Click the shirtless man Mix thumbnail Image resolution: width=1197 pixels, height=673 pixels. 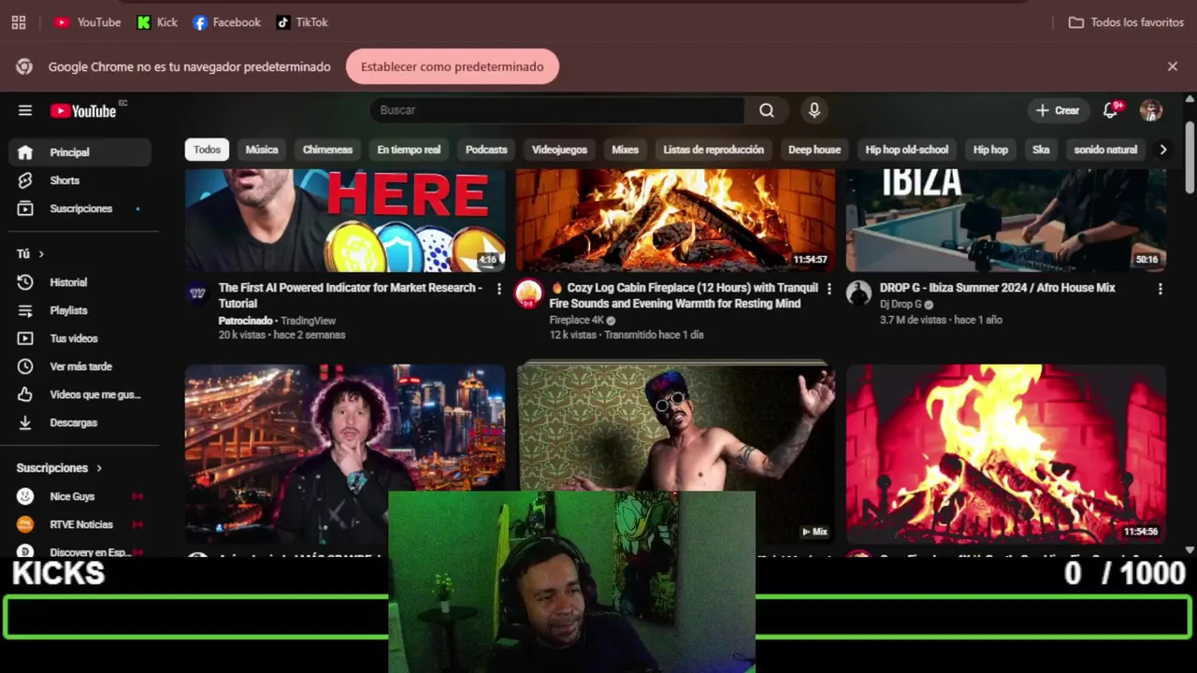pyautogui.click(x=675, y=427)
